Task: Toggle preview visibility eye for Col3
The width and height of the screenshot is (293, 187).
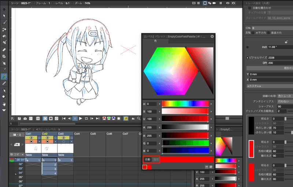Action: tap(63, 138)
